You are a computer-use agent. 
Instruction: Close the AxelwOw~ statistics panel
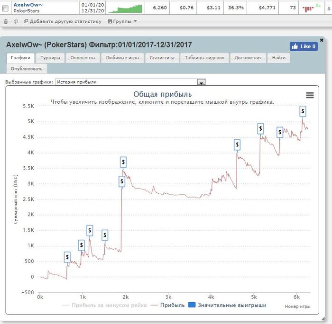click(x=322, y=40)
